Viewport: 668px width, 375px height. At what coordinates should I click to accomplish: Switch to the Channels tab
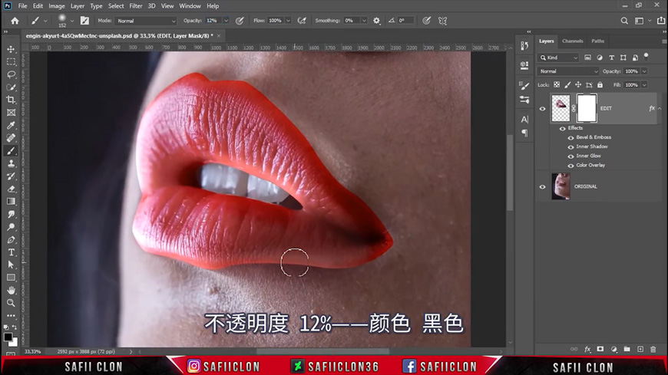click(x=572, y=41)
